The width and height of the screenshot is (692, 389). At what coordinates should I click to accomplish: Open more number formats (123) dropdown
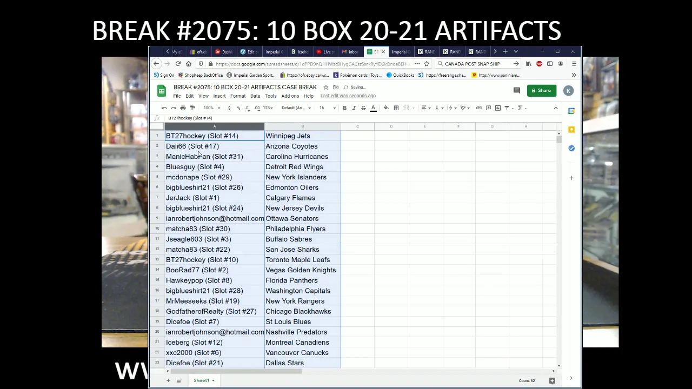(268, 108)
